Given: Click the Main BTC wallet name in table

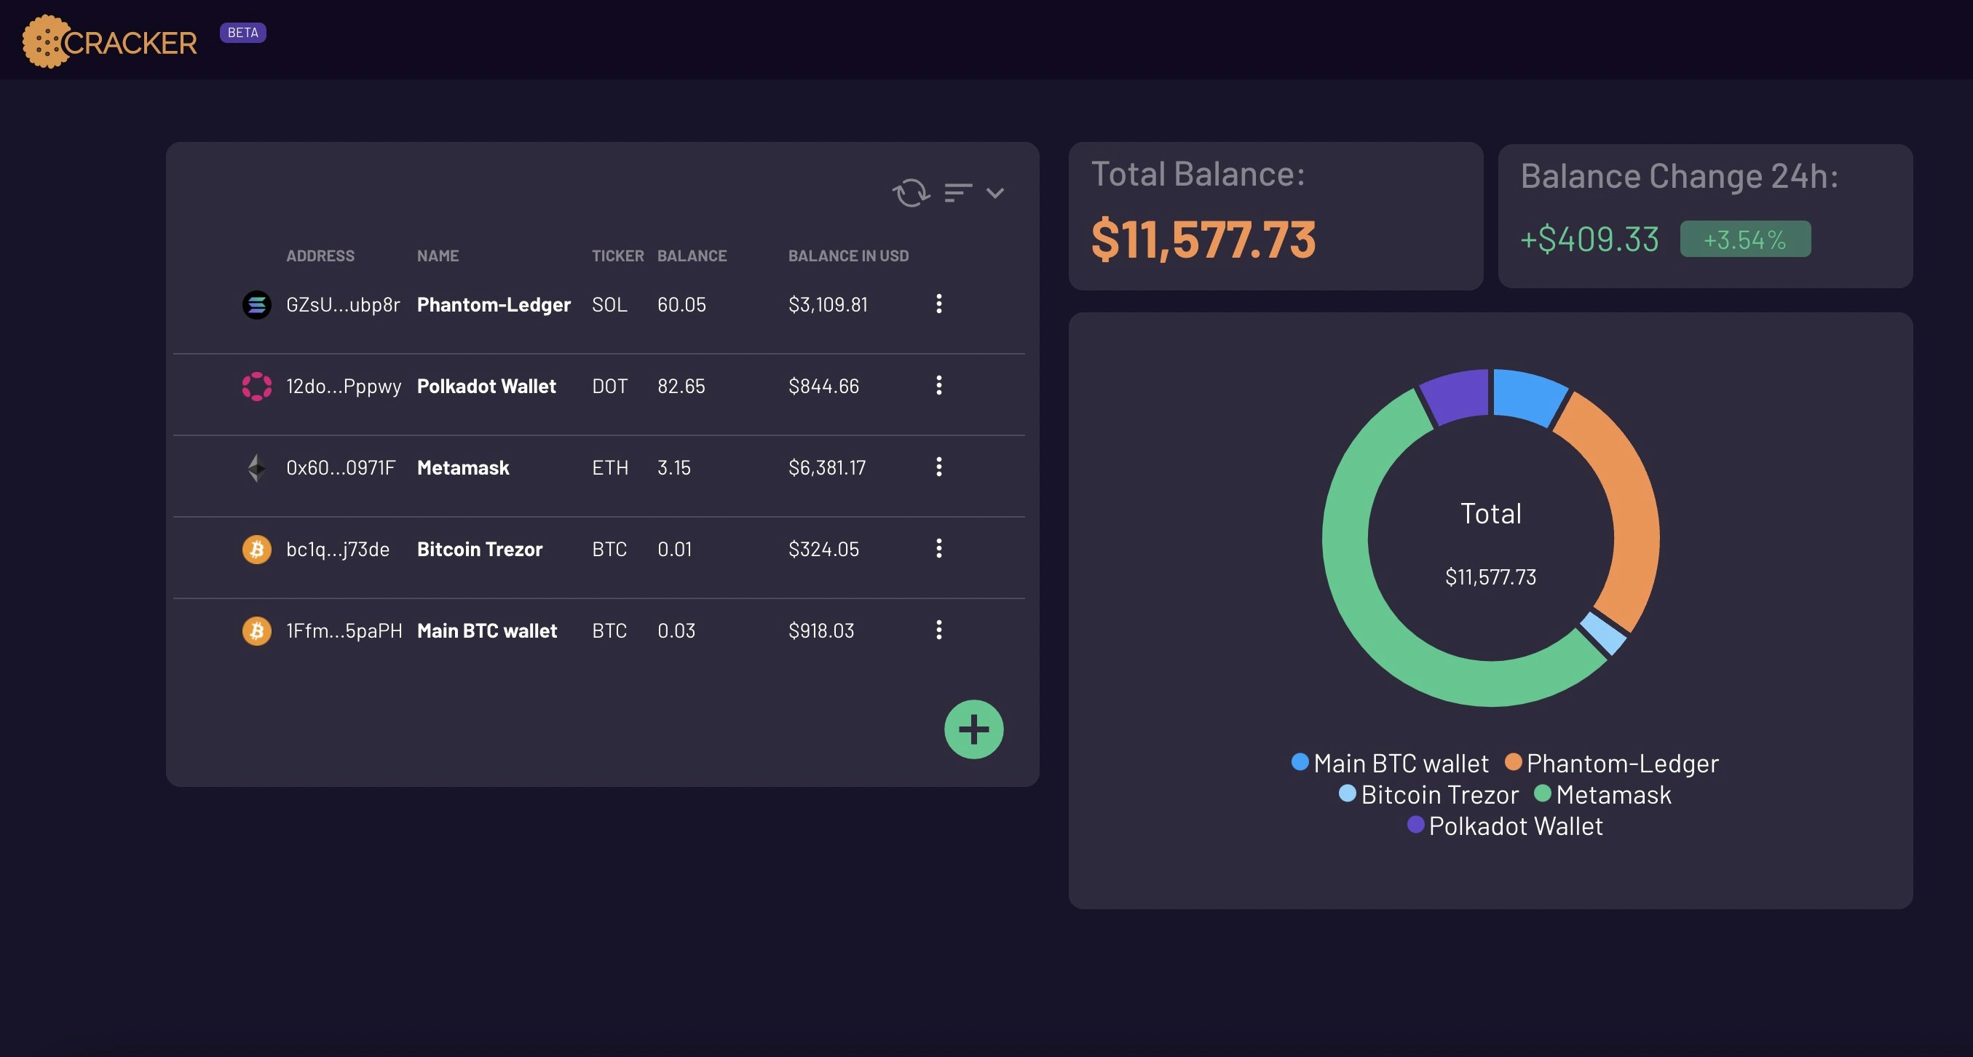Looking at the screenshot, I should click(486, 631).
